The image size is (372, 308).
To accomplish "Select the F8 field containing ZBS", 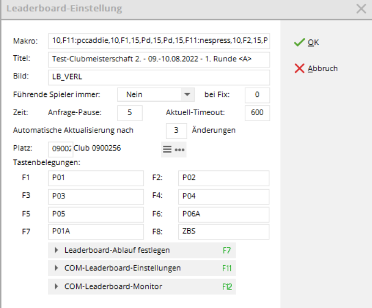I will (224, 232).
